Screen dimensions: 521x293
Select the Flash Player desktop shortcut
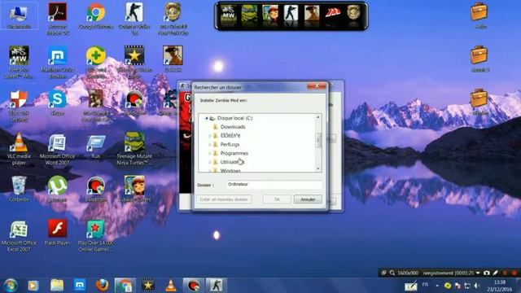point(57,233)
